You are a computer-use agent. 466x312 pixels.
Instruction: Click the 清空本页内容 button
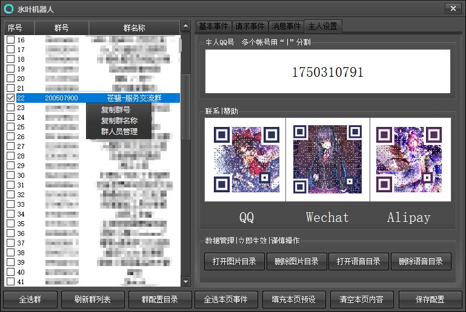(x=361, y=299)
